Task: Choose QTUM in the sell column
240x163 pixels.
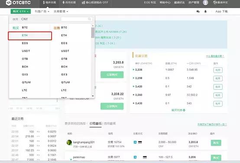Action: point(65,82)
